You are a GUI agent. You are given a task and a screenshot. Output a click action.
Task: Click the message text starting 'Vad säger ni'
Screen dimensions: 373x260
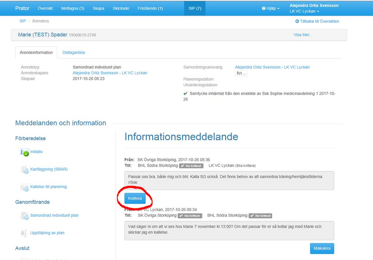(224, 229)
